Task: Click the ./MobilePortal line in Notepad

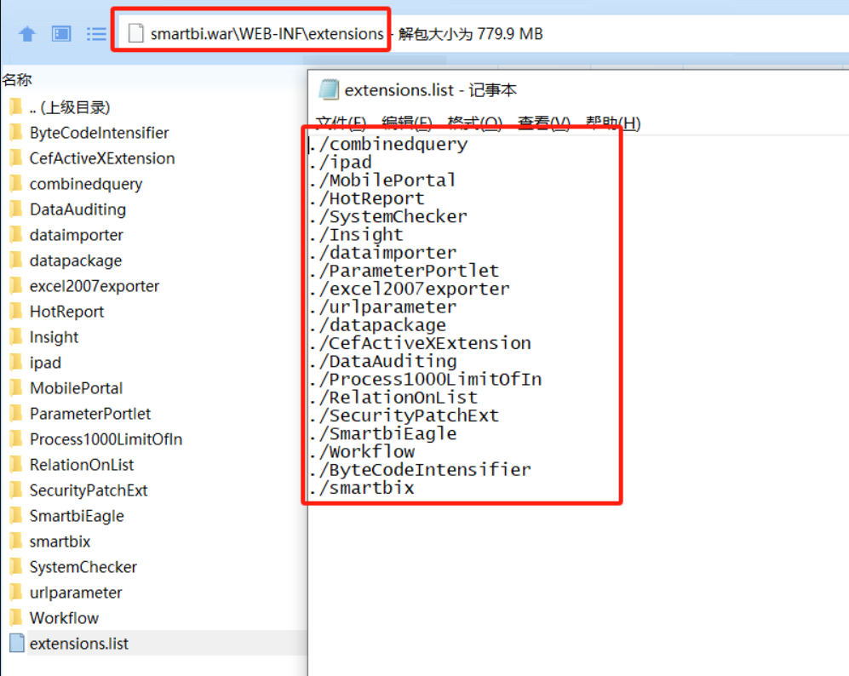Action: tap(383, 180)
